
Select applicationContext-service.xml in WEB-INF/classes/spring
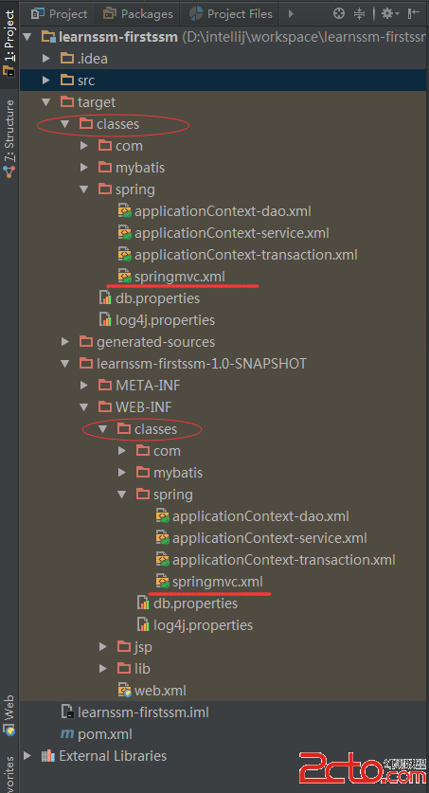270,537
